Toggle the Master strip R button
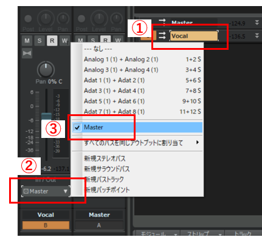The image size is (262, 237). [x=105, y=39]
